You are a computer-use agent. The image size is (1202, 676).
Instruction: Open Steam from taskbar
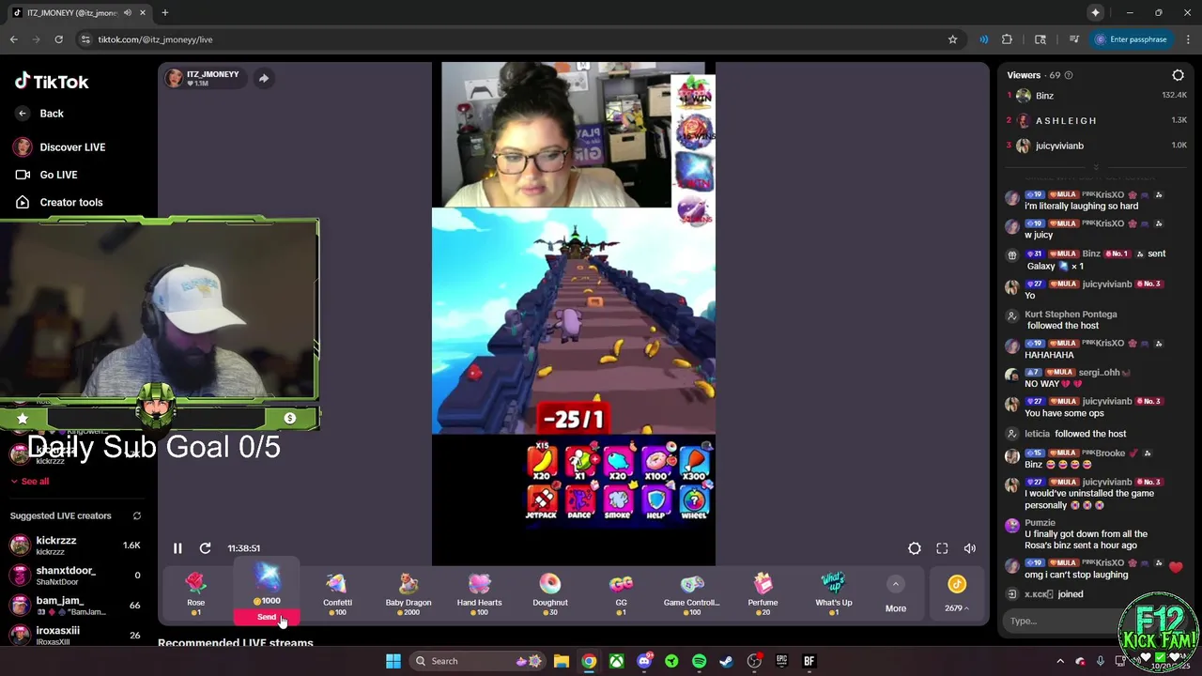pos(726,661)
